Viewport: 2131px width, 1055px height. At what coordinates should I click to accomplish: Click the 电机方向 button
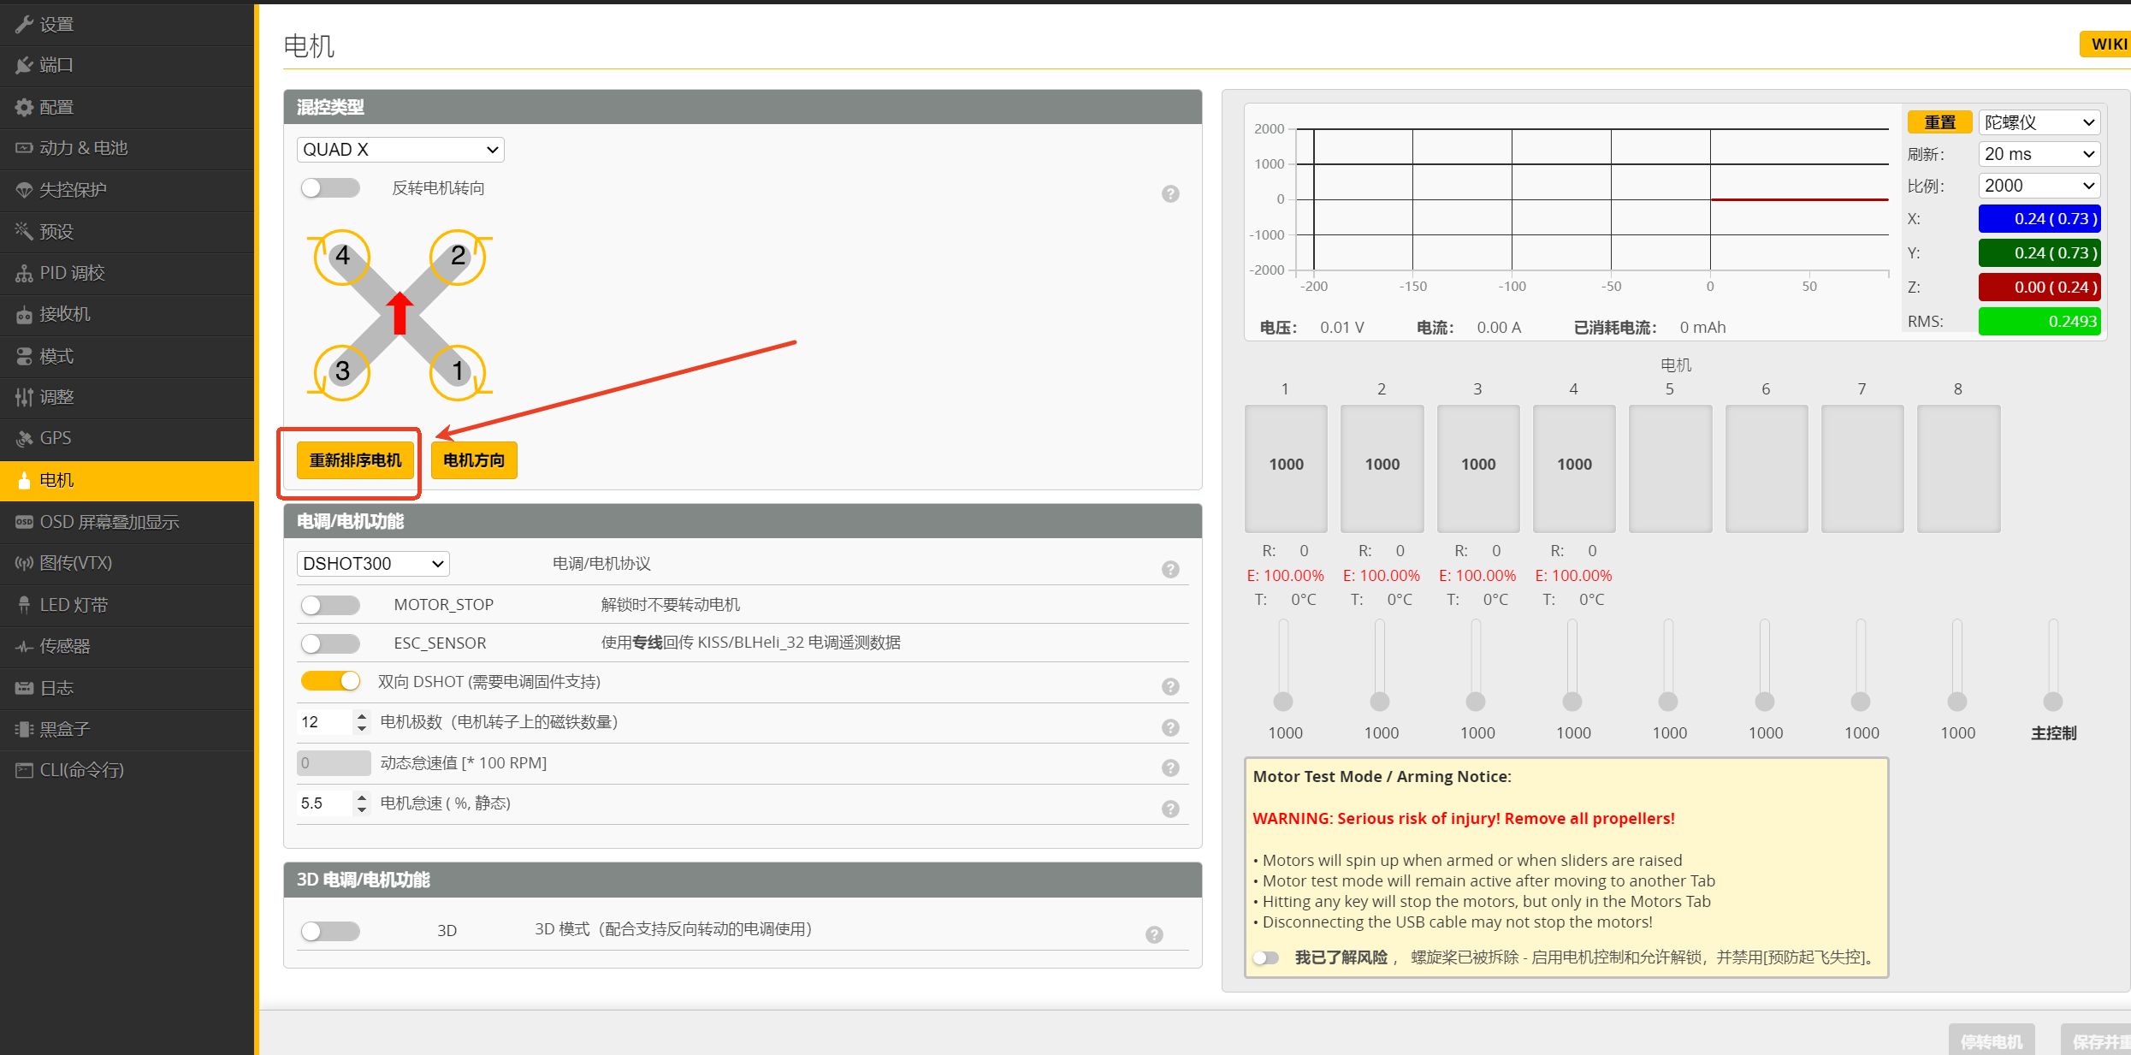474,460
